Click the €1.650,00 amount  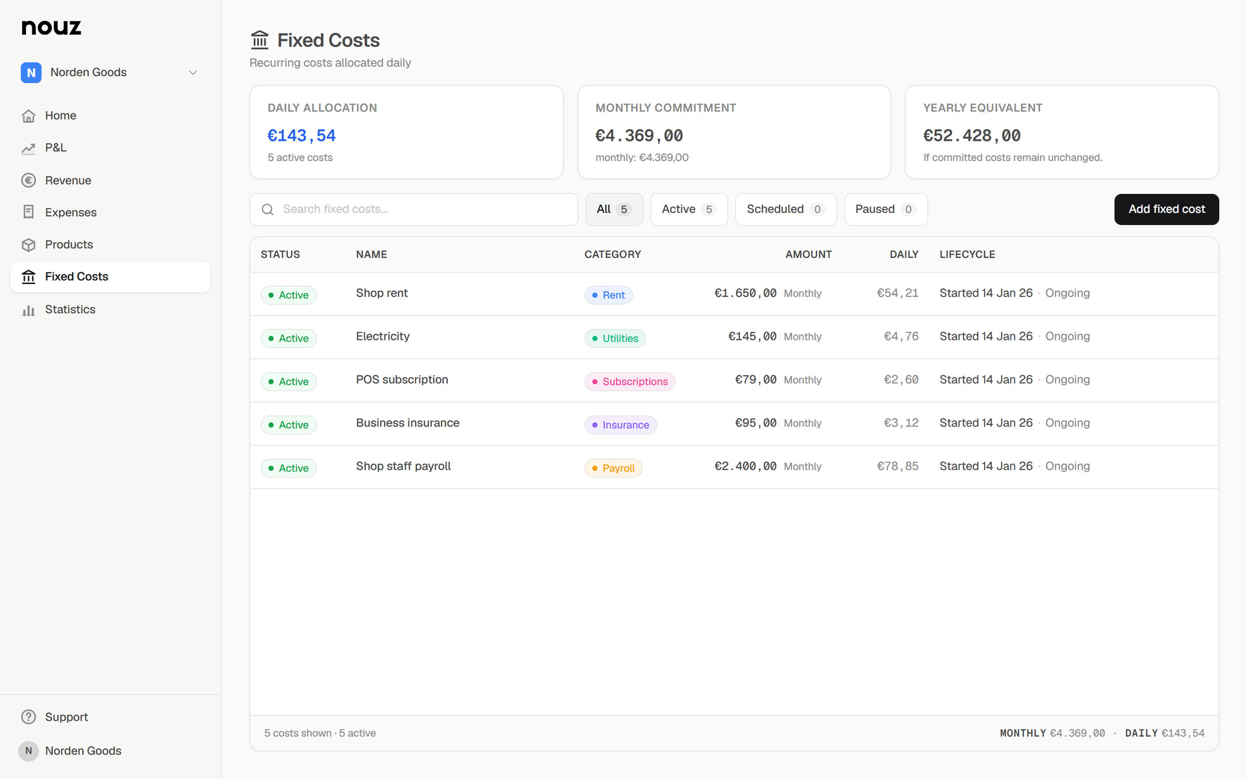pos(745,293)
